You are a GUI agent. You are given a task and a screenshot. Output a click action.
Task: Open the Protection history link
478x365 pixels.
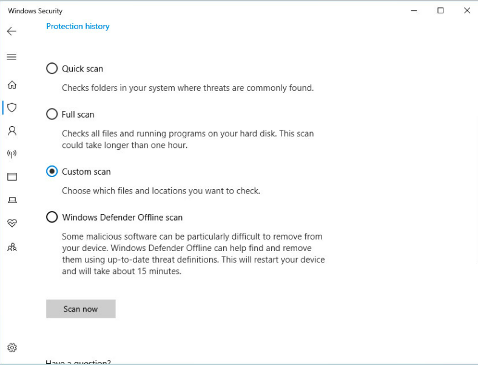pyautogui.click(x=78, y=26)
